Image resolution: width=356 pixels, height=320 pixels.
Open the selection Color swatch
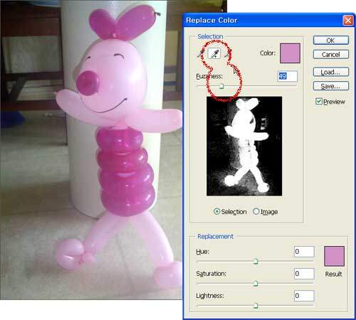tap(290, 53)
